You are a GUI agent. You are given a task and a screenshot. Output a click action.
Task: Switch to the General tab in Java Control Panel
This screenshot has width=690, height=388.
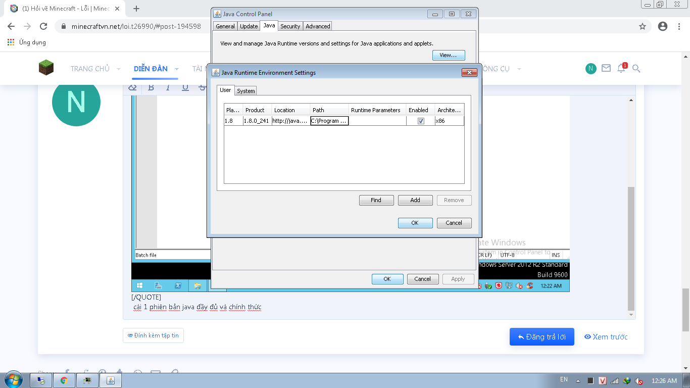click(x=225, y=26)
